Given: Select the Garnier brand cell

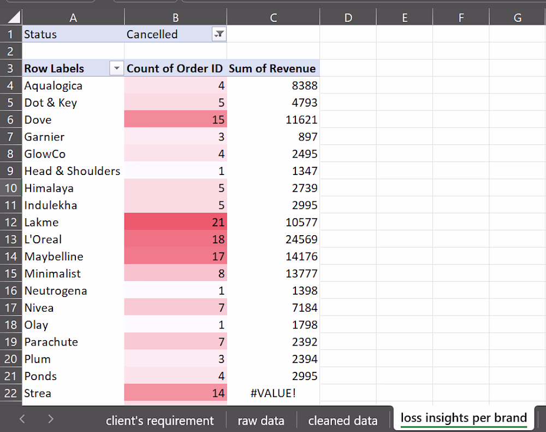Looking at the screenshot, I should click(x=73, y=137).
